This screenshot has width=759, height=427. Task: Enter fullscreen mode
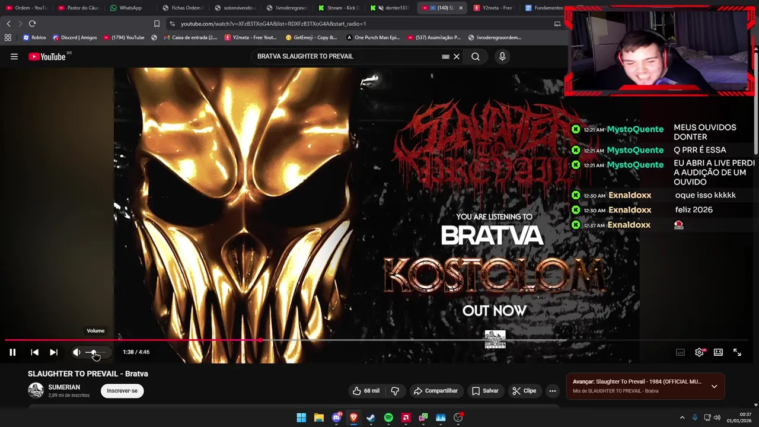point(737,352)
